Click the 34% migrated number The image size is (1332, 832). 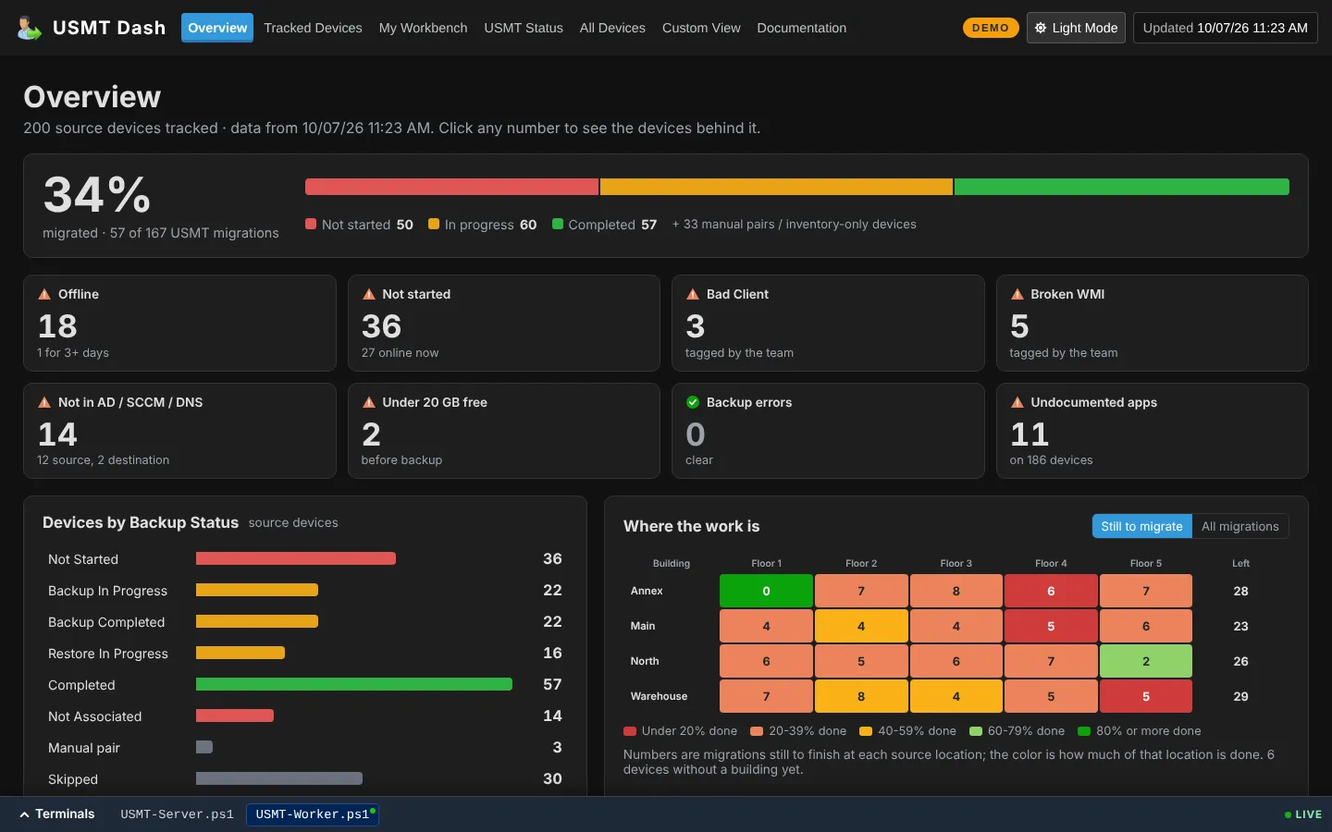(x=97, y=195)
